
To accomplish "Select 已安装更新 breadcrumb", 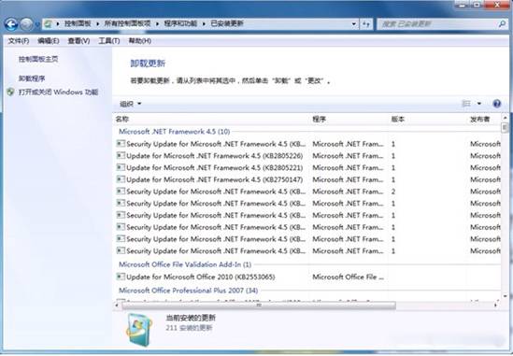I will 227,23.
